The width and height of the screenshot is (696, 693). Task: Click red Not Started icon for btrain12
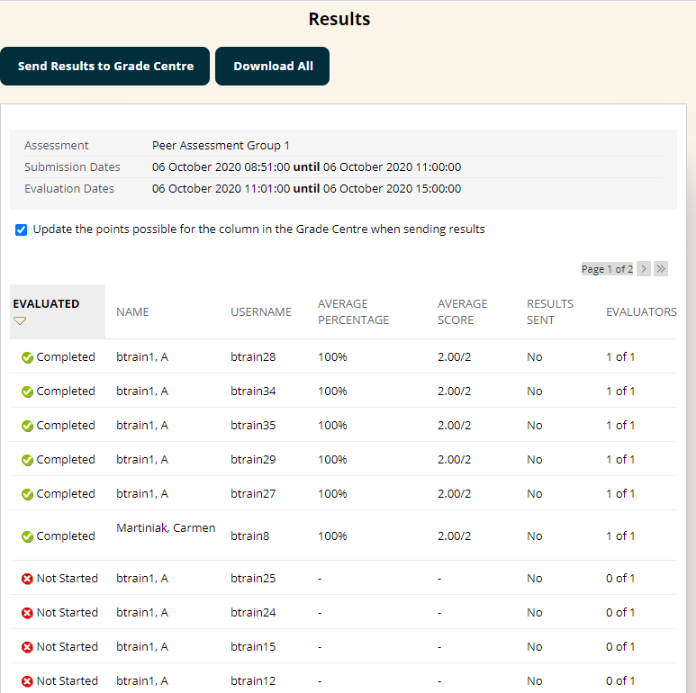pos(27,681)
